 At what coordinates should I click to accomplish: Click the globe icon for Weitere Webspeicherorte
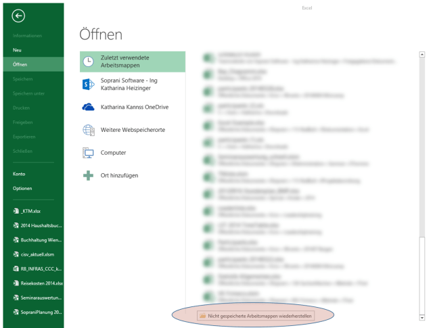click(x=88, y=130)
